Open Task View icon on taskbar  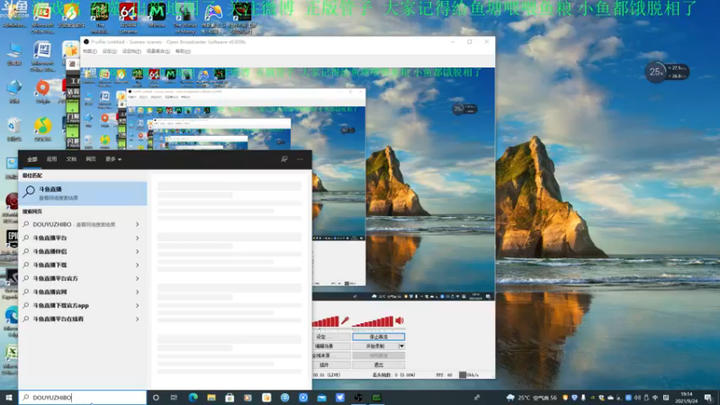174,398
